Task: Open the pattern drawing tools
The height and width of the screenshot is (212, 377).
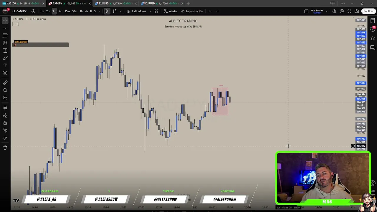Action: pyautogui.click(x=5, y=43)
